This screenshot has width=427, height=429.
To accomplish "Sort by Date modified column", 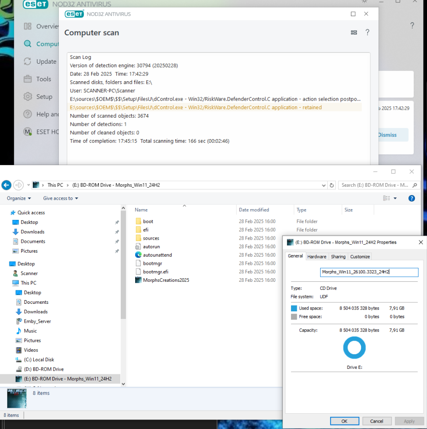I will [254, 210].
